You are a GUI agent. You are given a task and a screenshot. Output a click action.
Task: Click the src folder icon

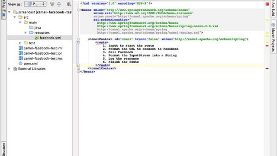coord(21,17)
